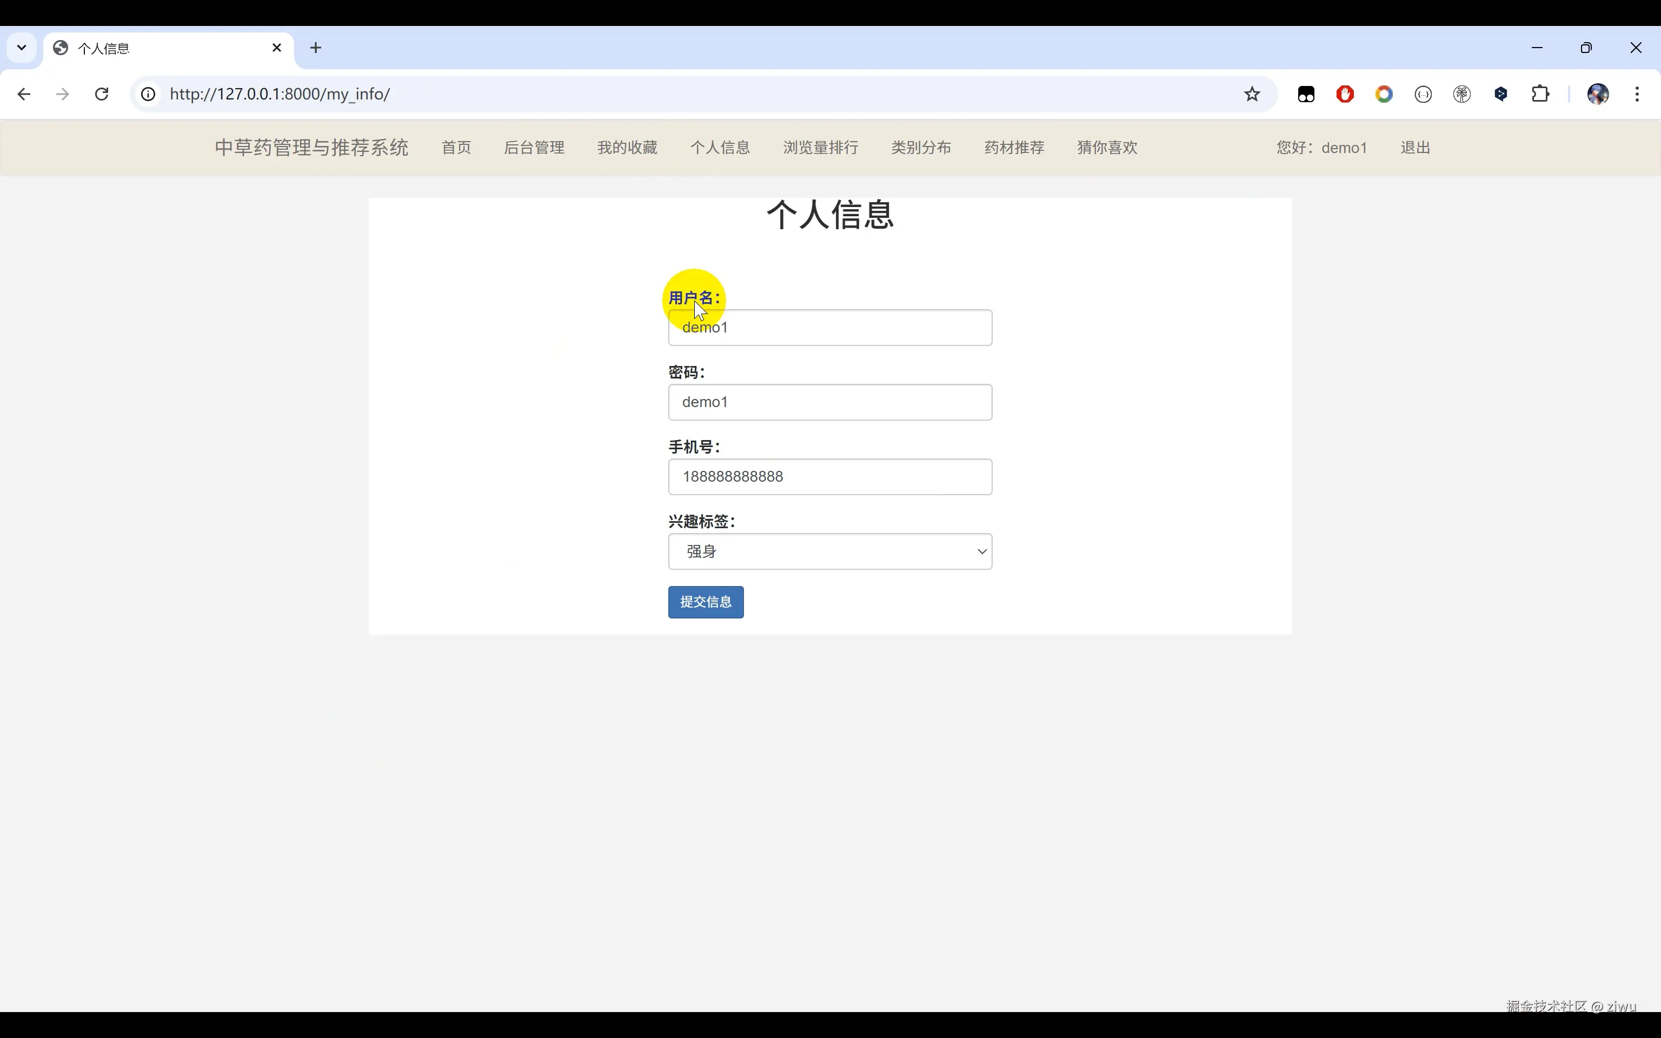Open the Chrome profile avatar
The height and width of the screenshot is (1038, 1661).
1598,94
